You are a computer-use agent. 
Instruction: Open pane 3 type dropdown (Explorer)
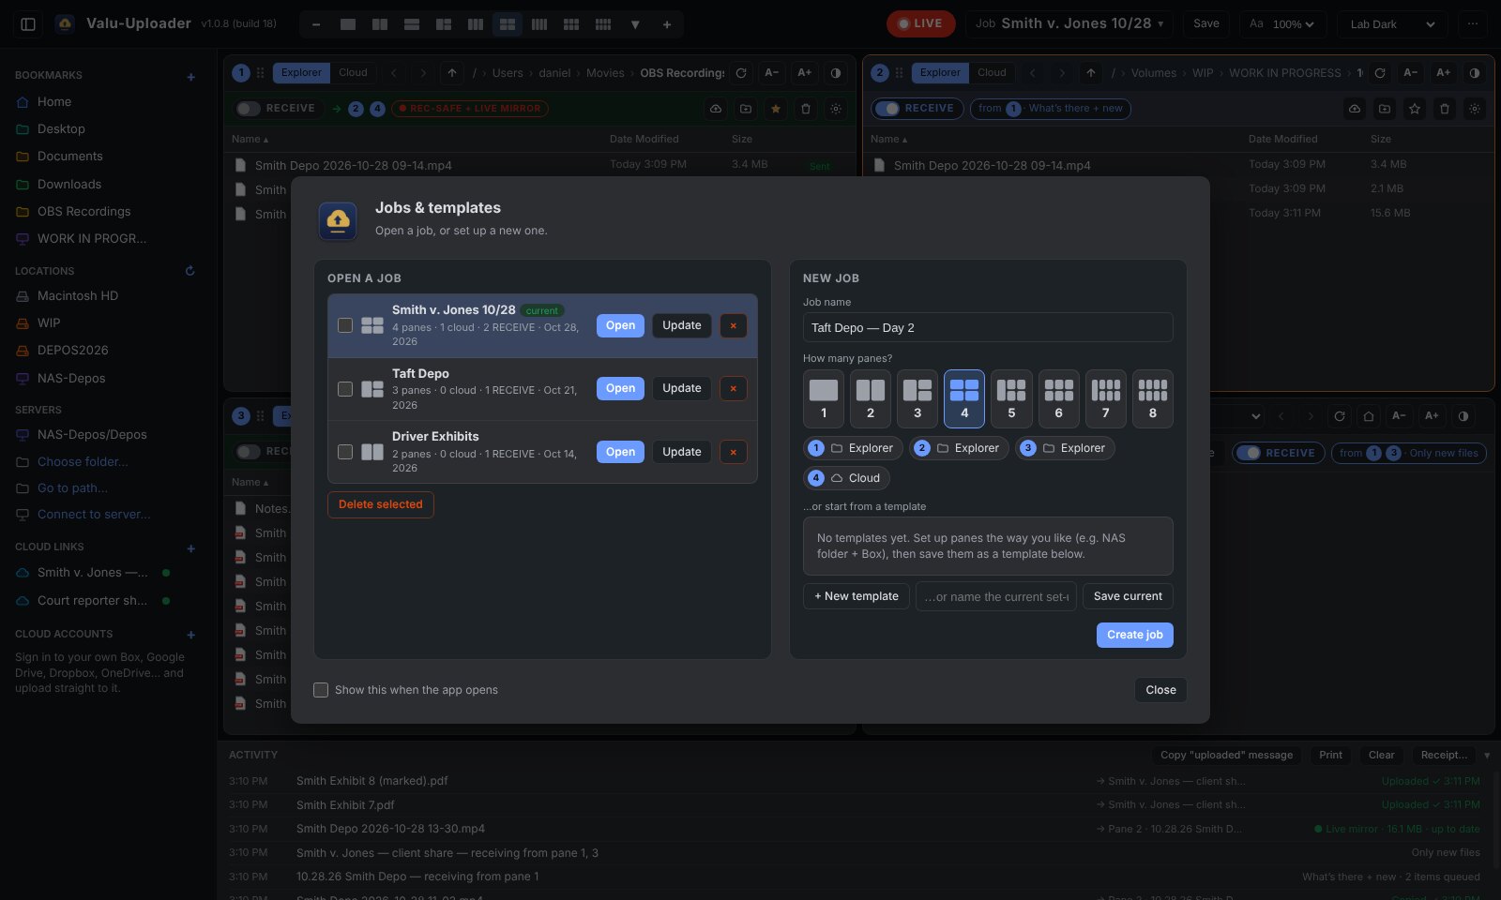pos(1066,448)
